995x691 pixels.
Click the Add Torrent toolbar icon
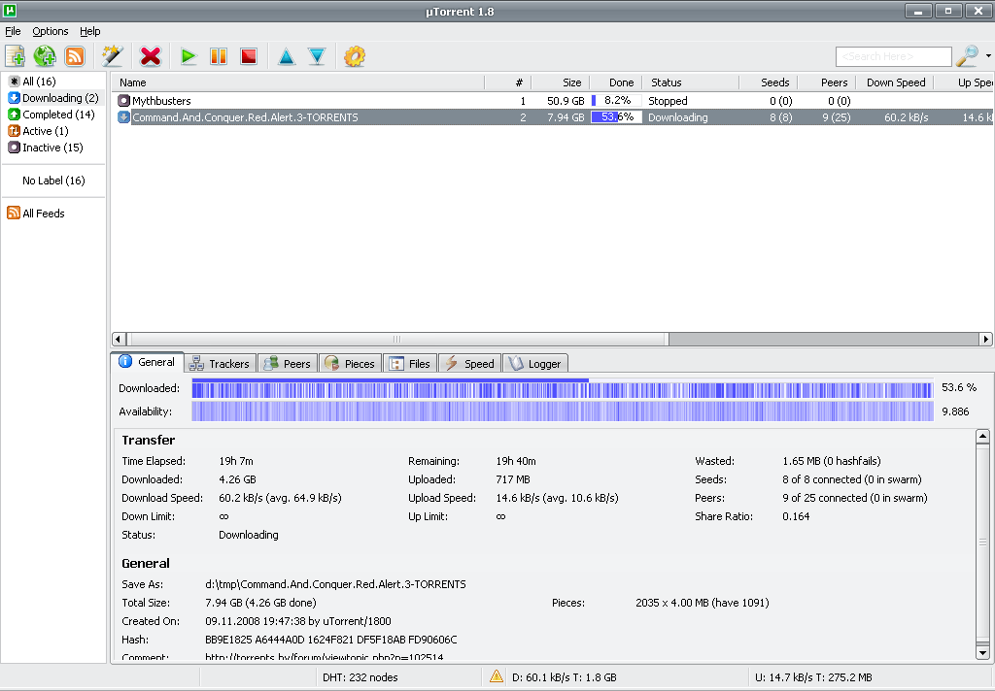tap(15, 56)
